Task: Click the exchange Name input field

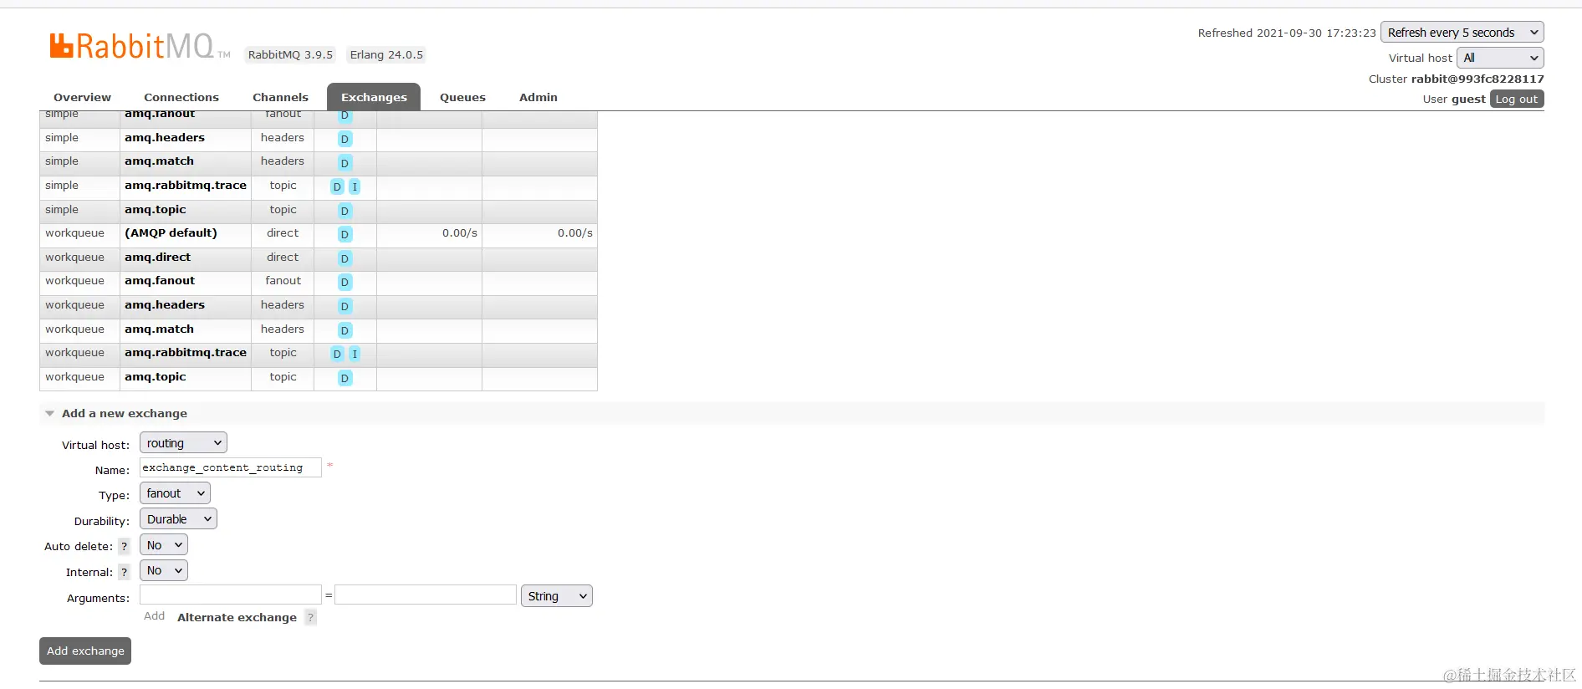Action: 231,467
